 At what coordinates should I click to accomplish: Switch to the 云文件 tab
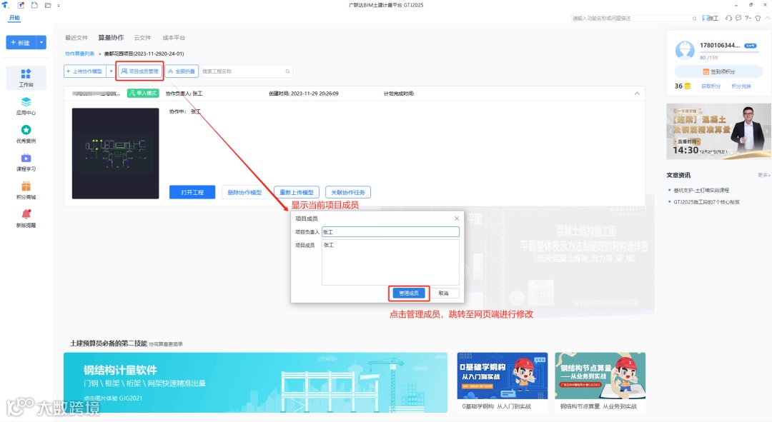coord(142,38)
